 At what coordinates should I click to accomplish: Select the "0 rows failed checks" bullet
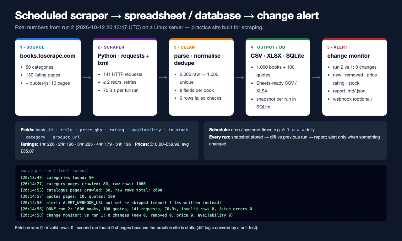pos(200,98)
